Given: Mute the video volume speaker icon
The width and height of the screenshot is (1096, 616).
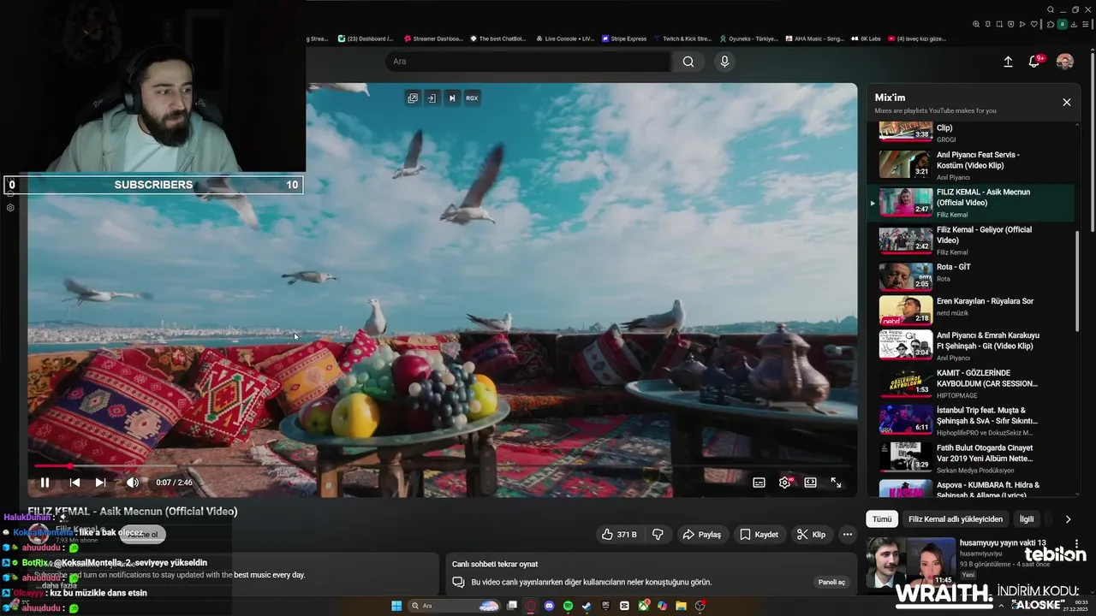Looking at the screenshot, I should coord(133,483).
